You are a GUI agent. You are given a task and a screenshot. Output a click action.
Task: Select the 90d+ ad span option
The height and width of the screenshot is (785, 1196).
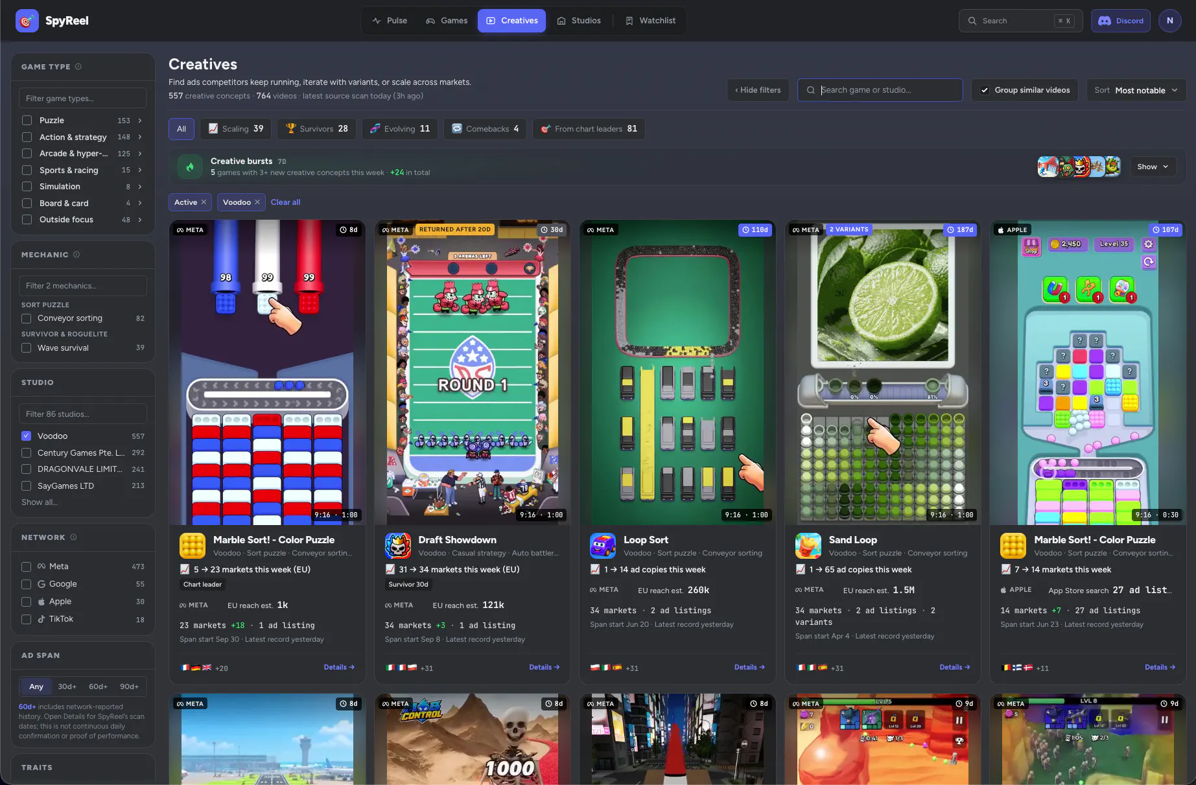click(x=129, y=686)
